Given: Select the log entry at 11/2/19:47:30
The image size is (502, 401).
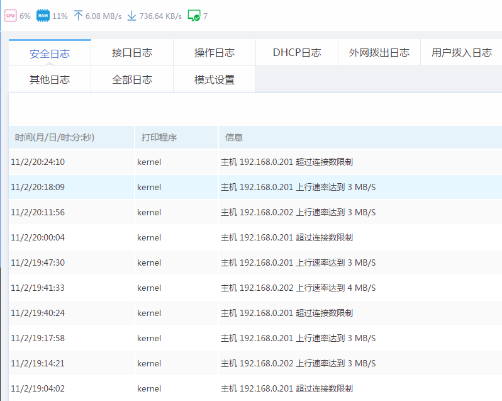Looking at the screenshot, I should point(255,263).
